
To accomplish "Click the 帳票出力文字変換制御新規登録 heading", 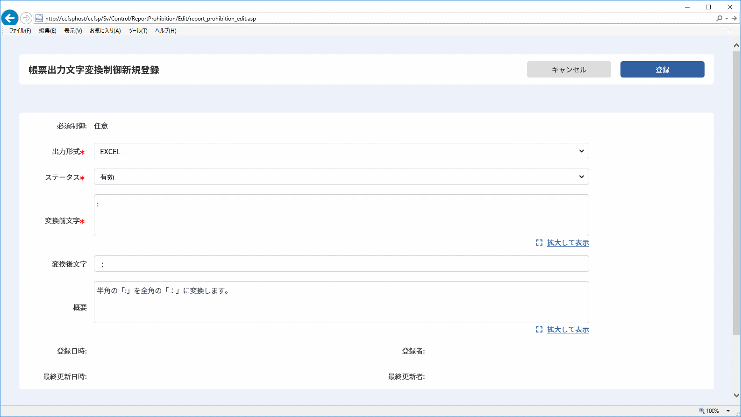I will (x=94, y=70).
